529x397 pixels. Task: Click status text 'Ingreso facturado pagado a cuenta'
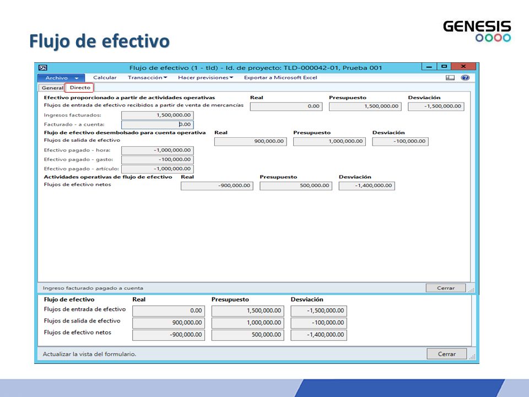(93, 288)
